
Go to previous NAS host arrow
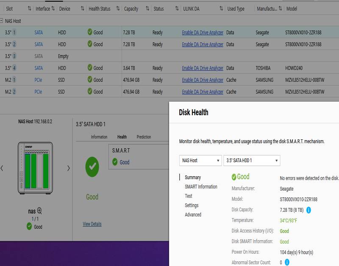pos(2,168)
